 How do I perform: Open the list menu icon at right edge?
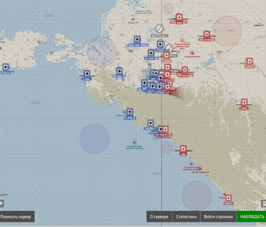point(264,203)
